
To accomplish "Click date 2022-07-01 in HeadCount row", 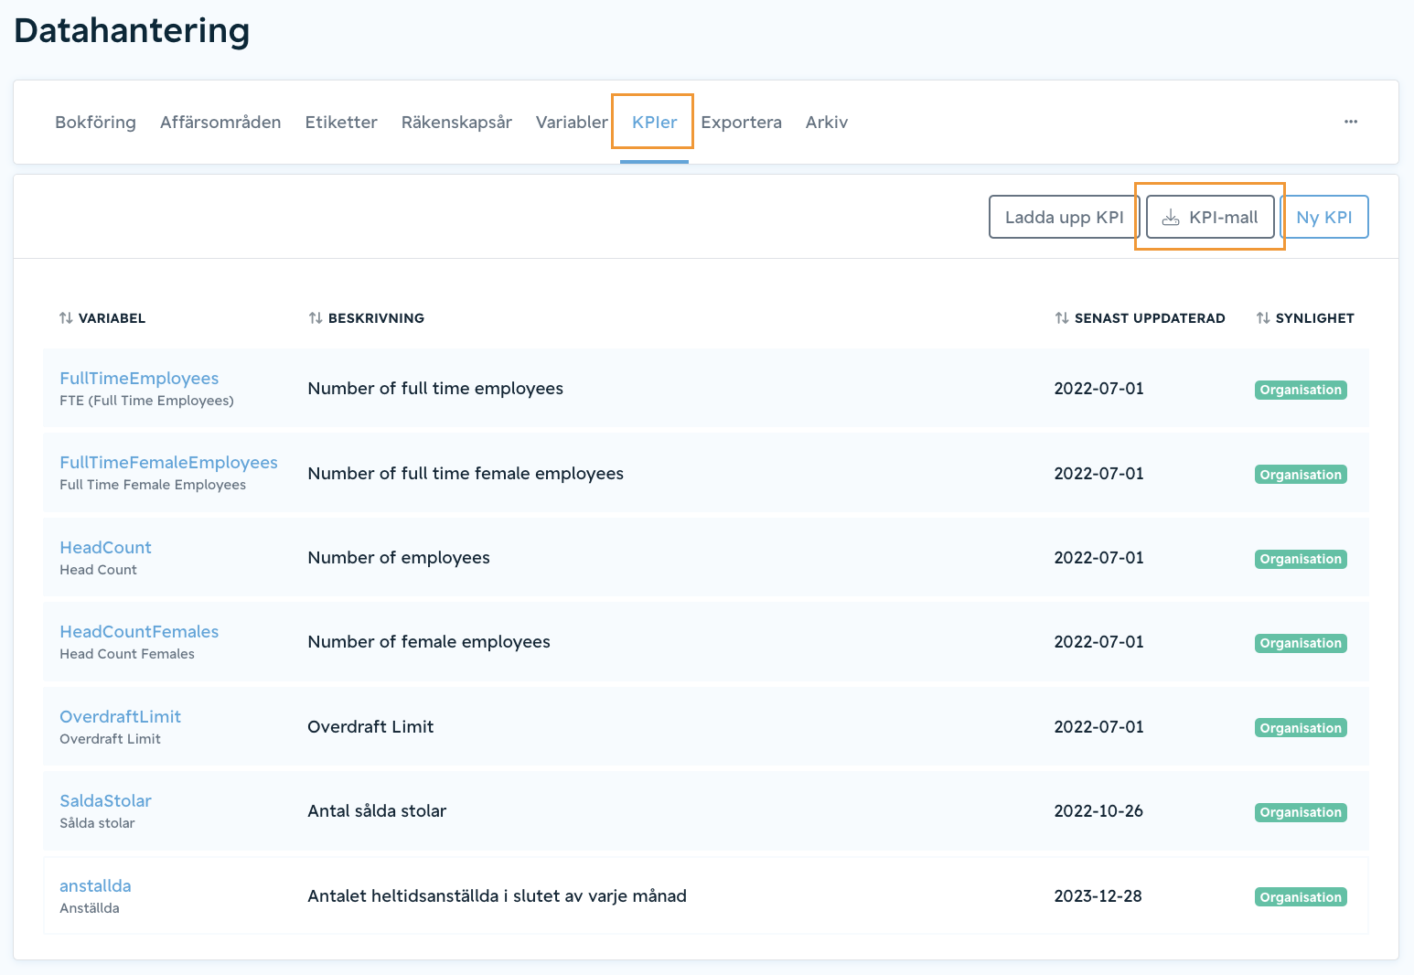I will pyautogui.click(x=1098, y=558).
